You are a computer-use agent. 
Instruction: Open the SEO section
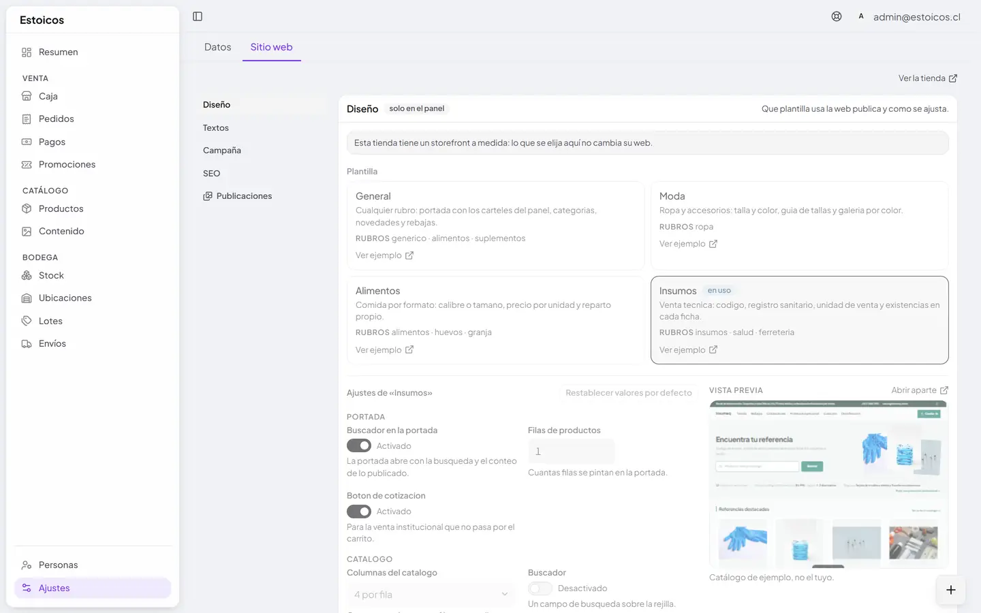tap(212, 174)
